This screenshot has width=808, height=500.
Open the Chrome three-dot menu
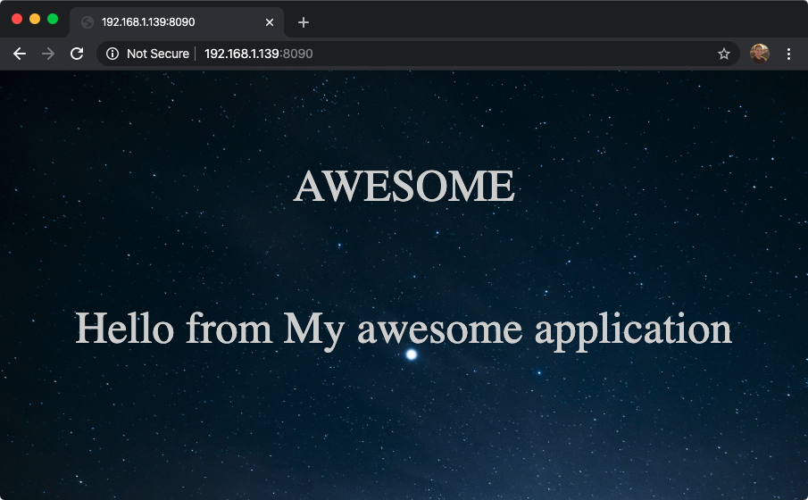pyautogui.click(x=788, y=54)
